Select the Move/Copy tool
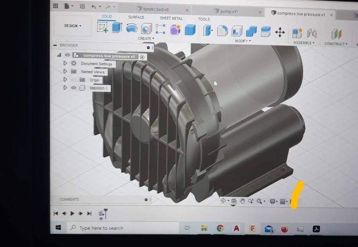The height and width of the screenshot is (247, 358). click(x=280, y=32)
